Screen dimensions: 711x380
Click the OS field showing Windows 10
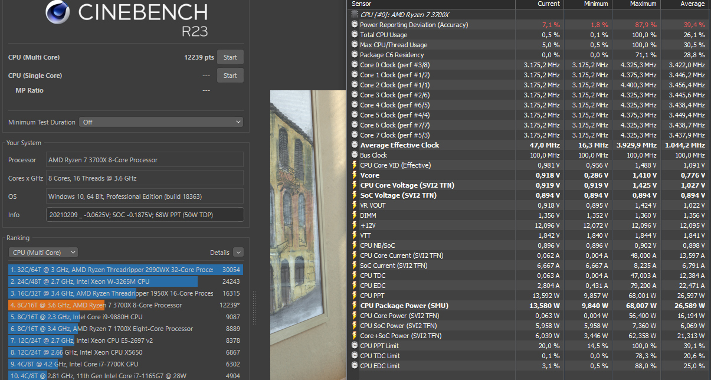coord(145,196)
